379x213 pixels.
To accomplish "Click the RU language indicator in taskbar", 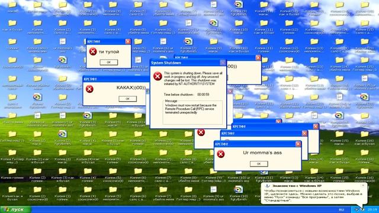I will click(341, 209).
